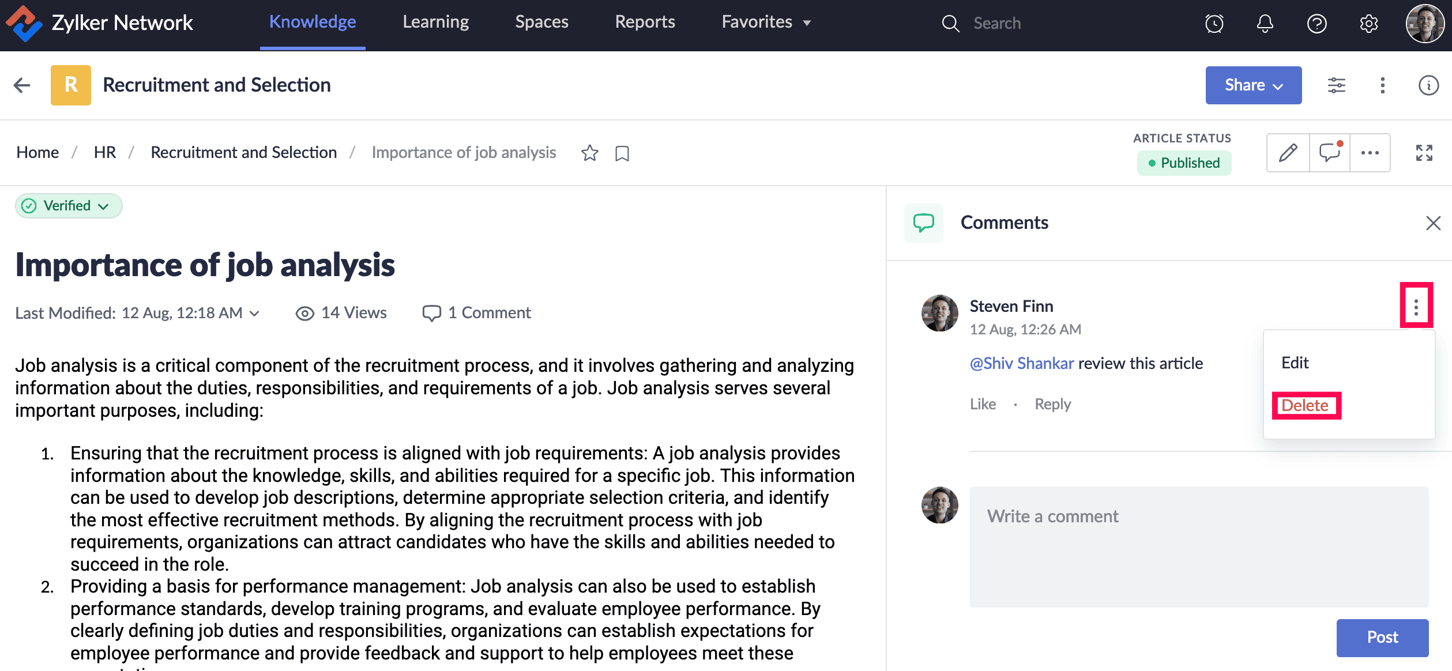The image size is (1452, 671).
Task: Select Delete from the comment menu
Action: pyautogui.click(x=1305, y=405)
